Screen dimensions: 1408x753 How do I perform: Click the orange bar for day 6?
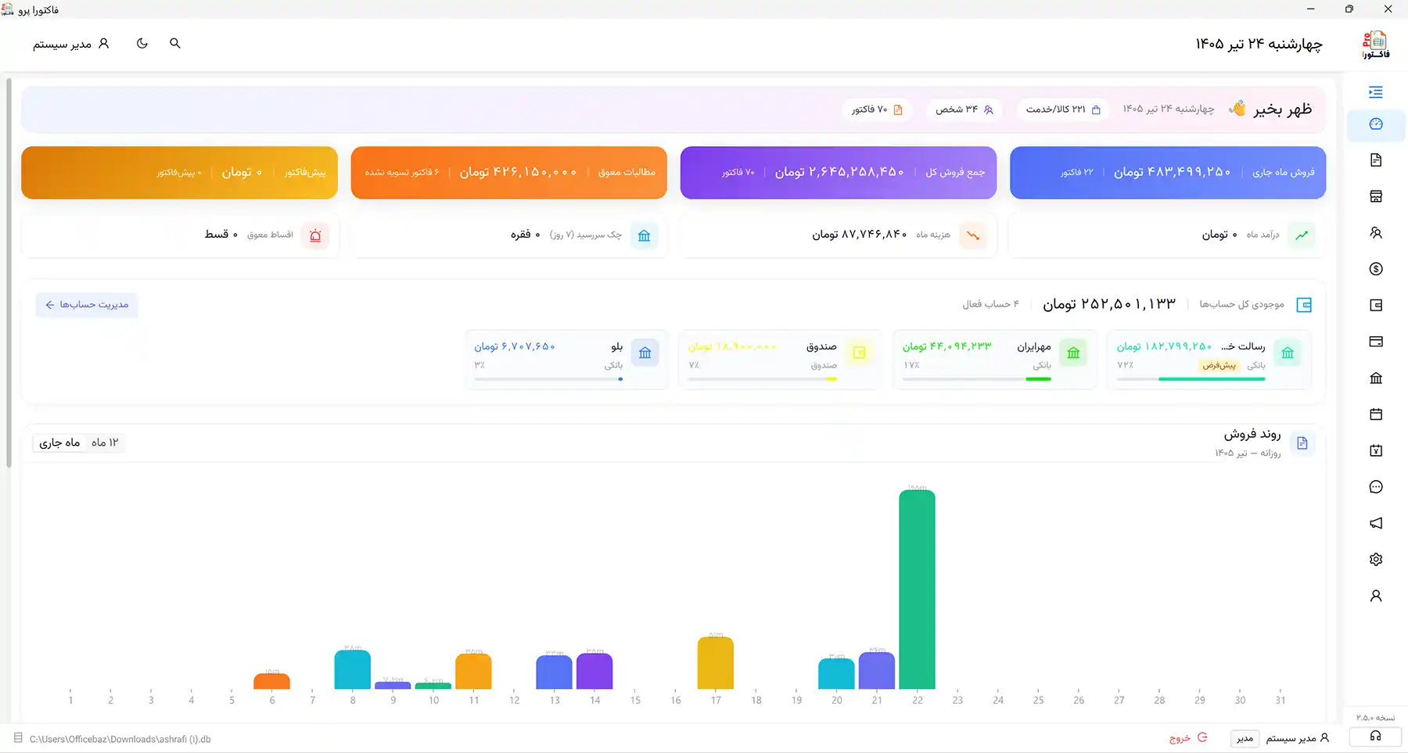pos(271,681)
